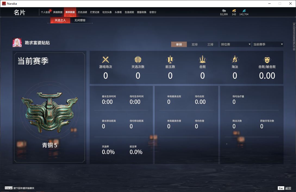Click the 142,704 currency amount

[244, 14]
